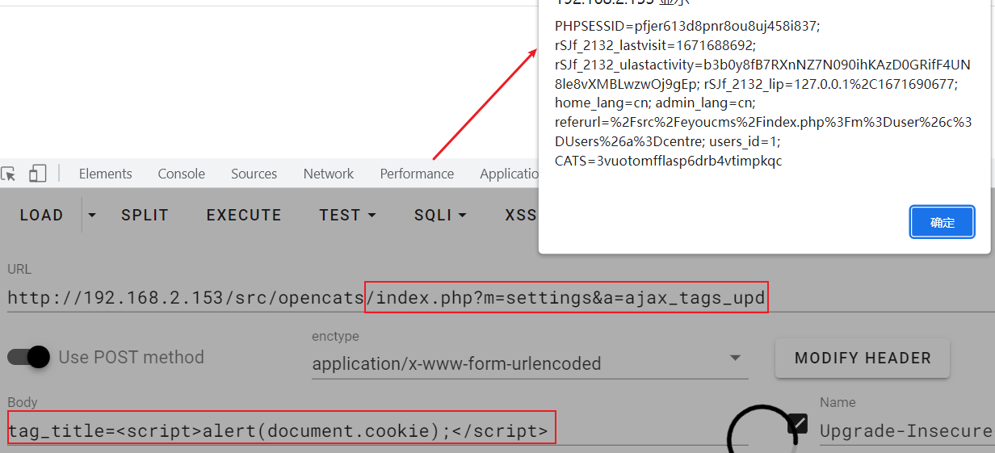
Task: Toggle the device toolbar icon
Action: (x=37, y=174)
